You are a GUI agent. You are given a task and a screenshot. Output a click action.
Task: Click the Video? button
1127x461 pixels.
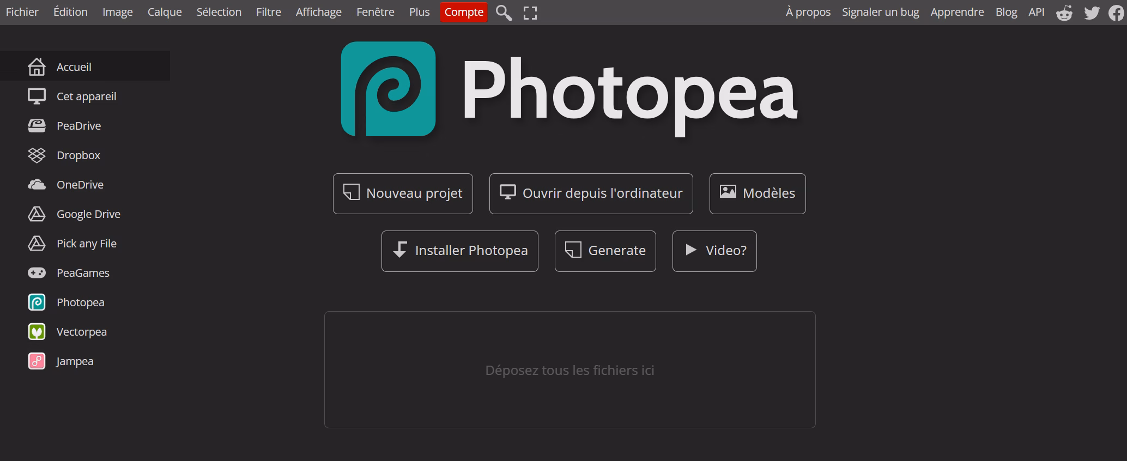click(714, 251)
